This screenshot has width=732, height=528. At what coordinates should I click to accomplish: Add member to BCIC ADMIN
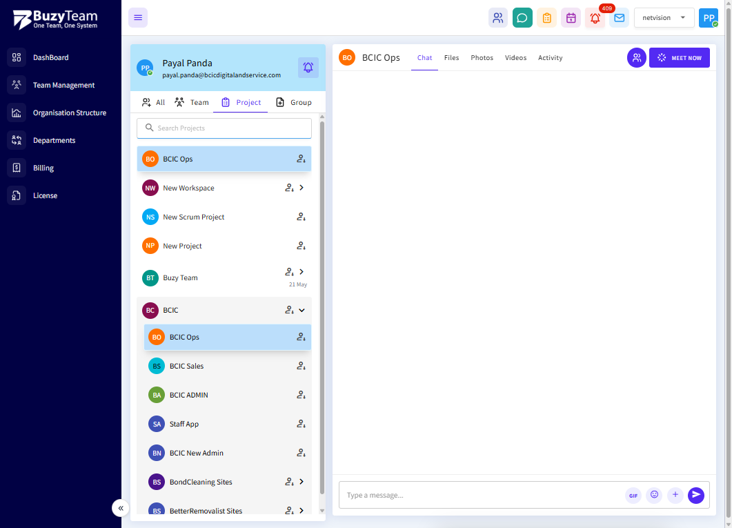pos(301,395)
